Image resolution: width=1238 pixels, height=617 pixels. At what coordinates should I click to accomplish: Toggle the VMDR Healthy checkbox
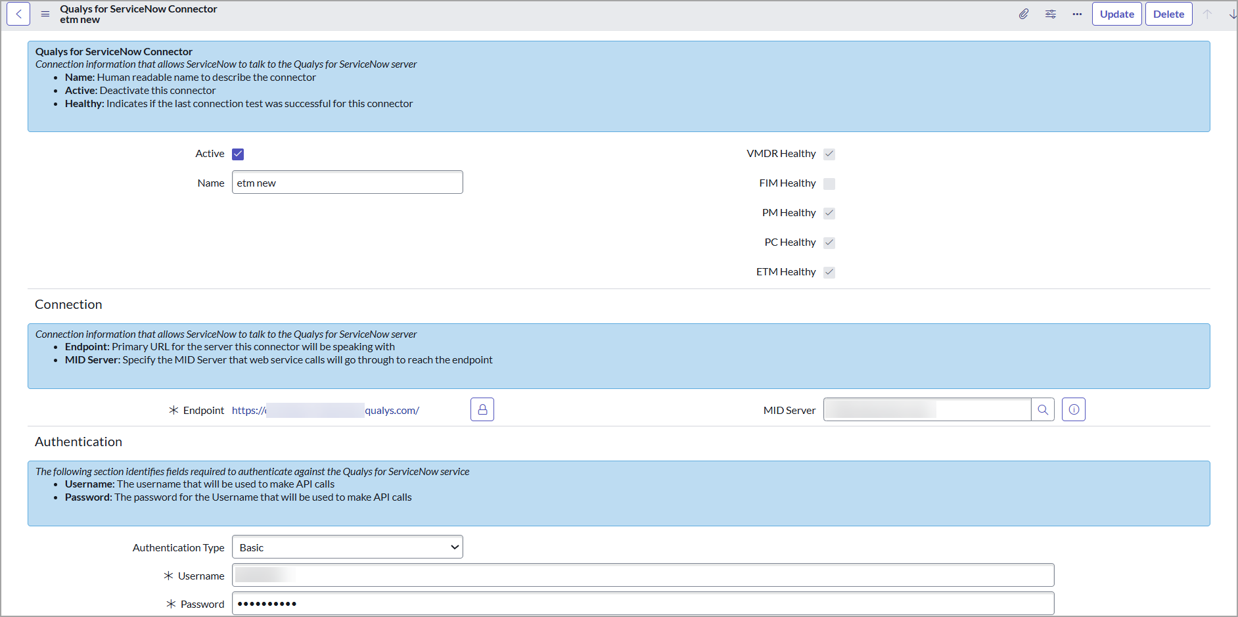pos(829,154)
